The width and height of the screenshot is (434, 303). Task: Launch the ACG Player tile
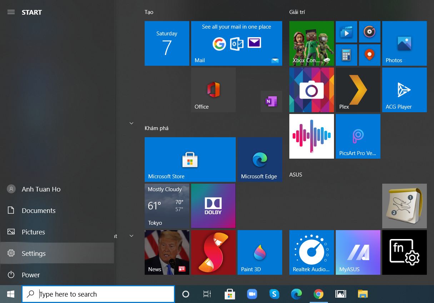[404, 90]
